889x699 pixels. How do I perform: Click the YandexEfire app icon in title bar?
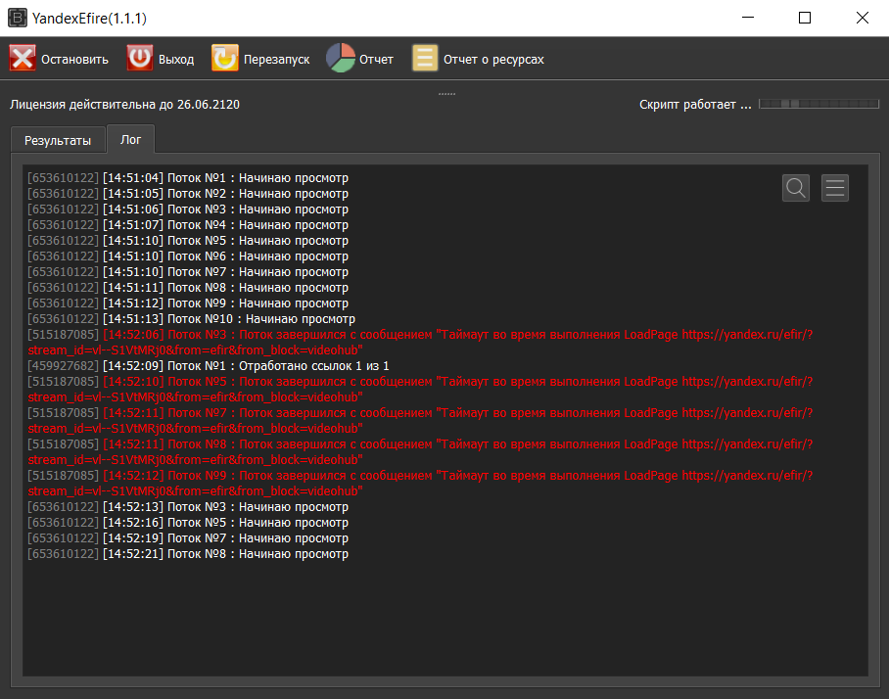[x=17, y=18]
